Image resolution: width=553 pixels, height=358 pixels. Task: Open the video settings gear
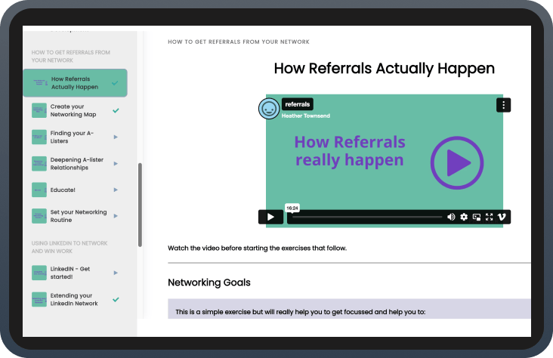464,217
